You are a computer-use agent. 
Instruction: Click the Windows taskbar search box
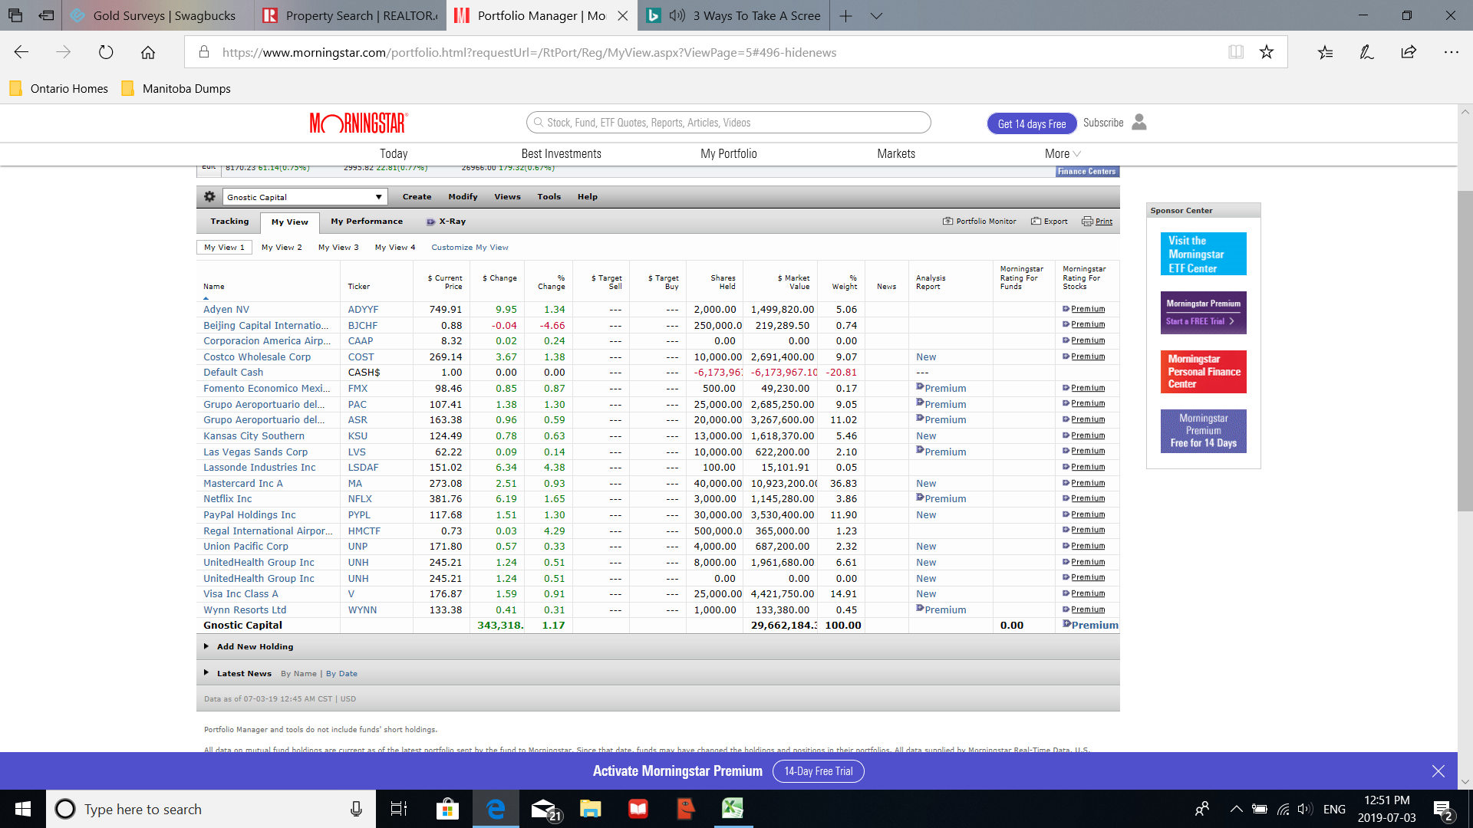click(x=211, y=809)
